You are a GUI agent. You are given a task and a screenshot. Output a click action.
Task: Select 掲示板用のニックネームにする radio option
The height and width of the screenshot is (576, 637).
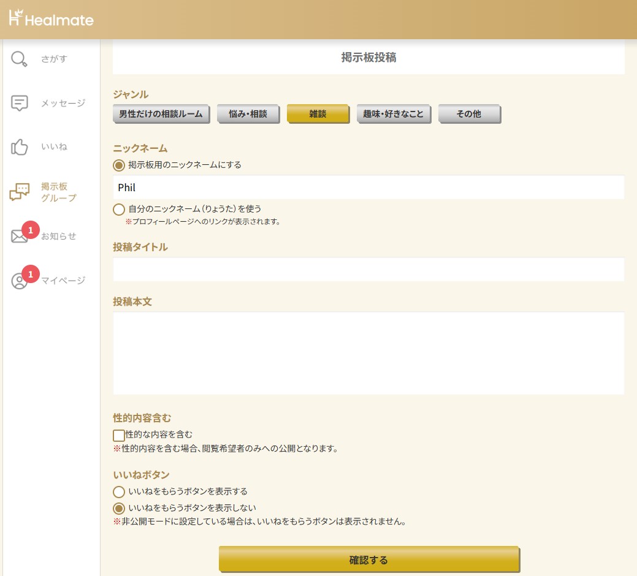click(119, 165)
